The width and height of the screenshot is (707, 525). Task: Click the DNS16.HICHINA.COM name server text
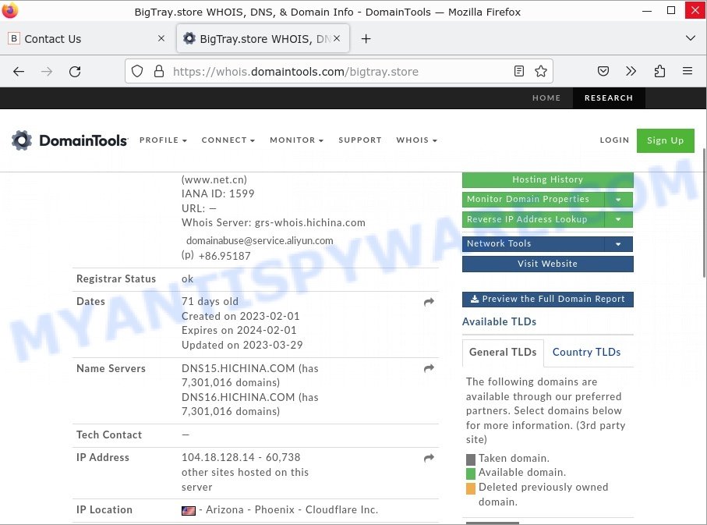coord(238,398)
